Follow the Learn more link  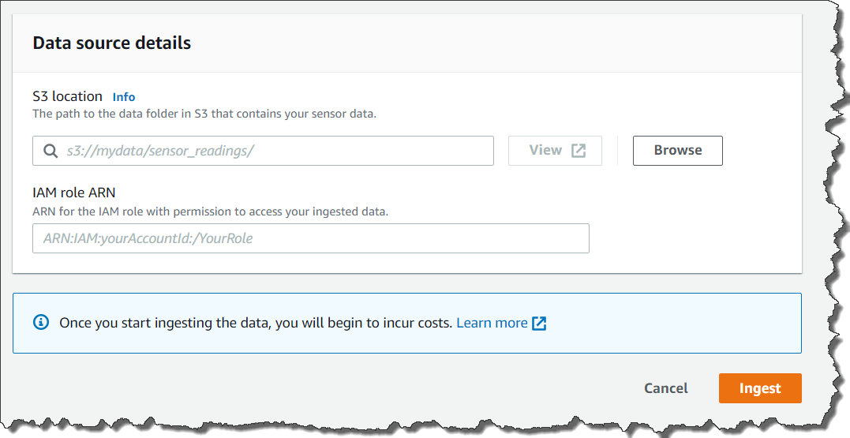click(492, 323)
